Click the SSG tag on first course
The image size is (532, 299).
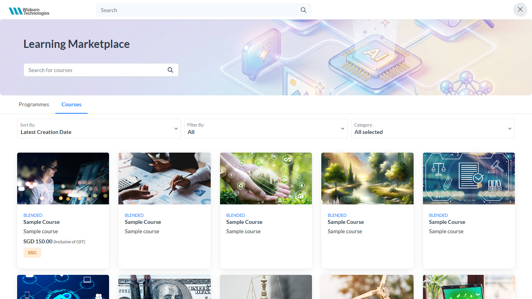32,253
